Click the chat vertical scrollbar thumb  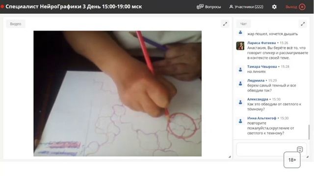coord(309,132)
